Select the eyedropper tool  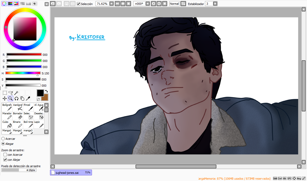pyautogui.click(x=28, y=99)
